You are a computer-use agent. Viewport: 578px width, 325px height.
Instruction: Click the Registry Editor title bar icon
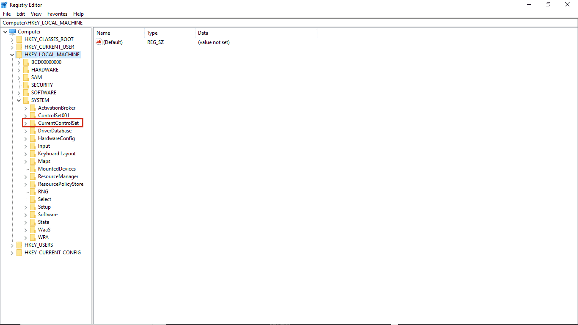pos(4,4)
